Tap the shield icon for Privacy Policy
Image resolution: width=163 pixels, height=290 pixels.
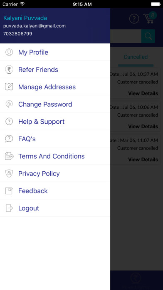[x=9, y=173]
